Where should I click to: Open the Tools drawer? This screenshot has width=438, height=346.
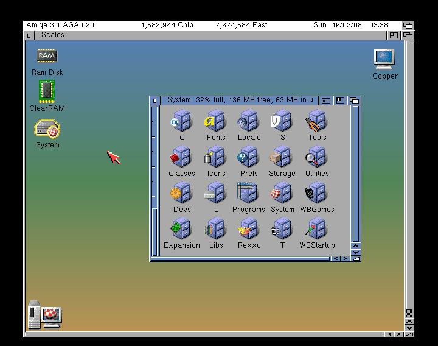click(317, 121)
